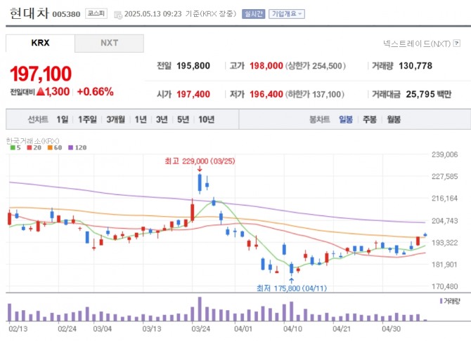
Task: Click the low price 196,400
Action: [x=266, y=94]
